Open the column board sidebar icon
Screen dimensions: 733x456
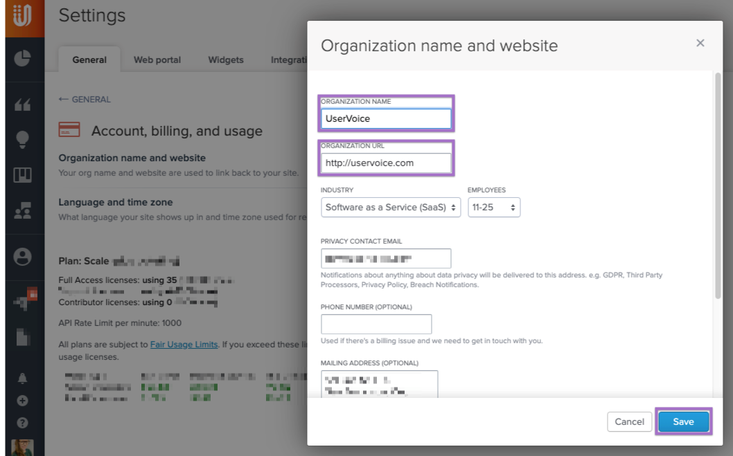coord(22,174)
